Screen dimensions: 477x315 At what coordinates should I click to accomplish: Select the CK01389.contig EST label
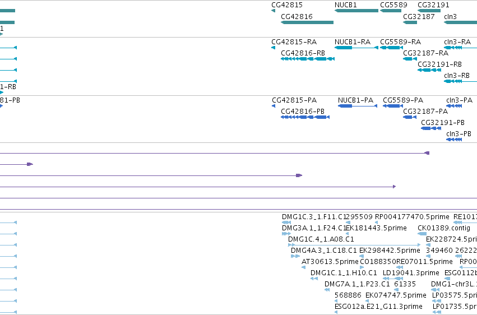click(x=444, y=228)
